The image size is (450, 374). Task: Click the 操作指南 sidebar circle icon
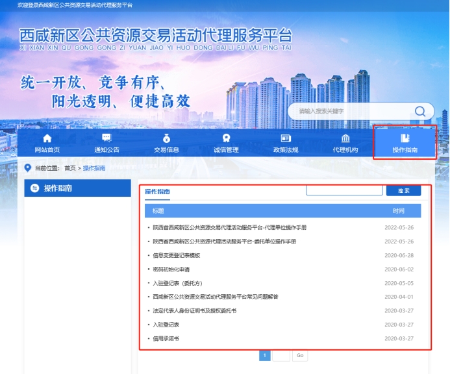(x=35, y=188)
